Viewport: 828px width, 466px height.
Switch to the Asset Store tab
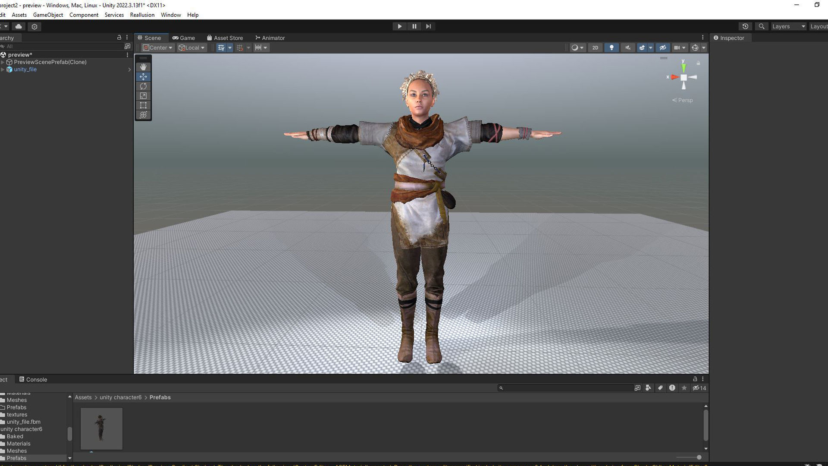click(225, 38)
